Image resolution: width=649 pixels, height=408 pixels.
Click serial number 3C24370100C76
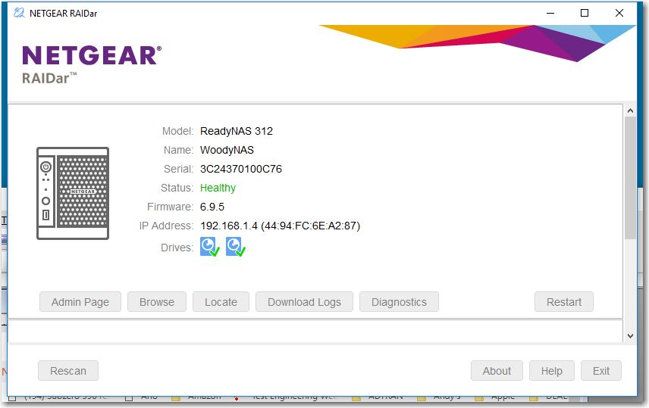click(x=241, y=169)
